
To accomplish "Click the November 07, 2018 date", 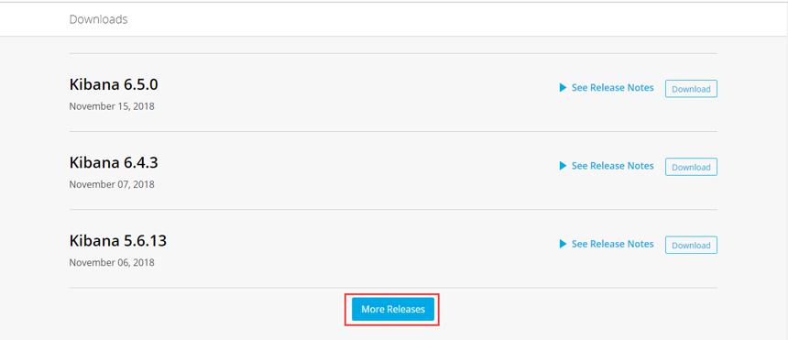I will (112, 184).
